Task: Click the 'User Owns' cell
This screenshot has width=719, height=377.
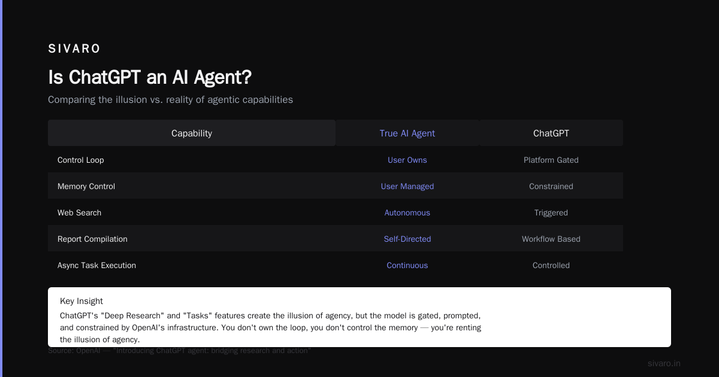Action: (x=407, y=160)
